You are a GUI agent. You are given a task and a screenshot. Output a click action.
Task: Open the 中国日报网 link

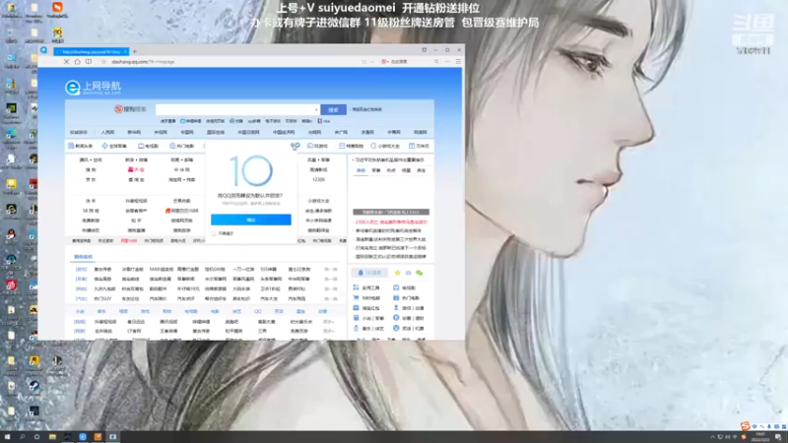point(248,132)
